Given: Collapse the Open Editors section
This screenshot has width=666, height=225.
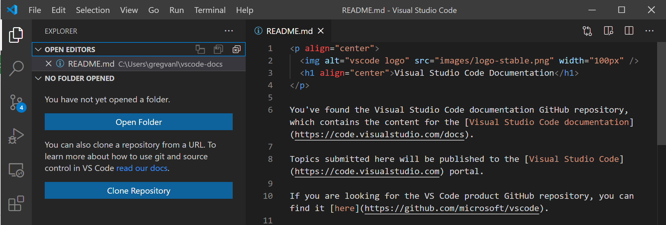Looking at the screenshot, I should tap(38, 50).
